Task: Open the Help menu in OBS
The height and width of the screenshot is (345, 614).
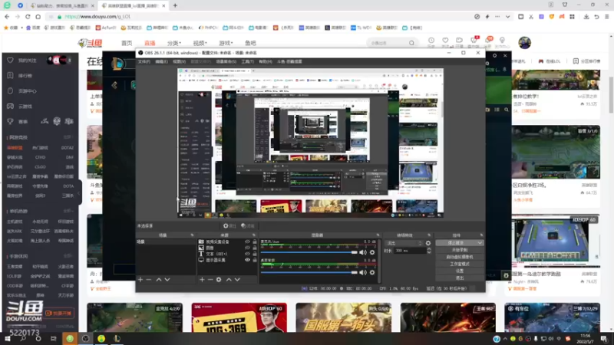Action: coord(265,61)
